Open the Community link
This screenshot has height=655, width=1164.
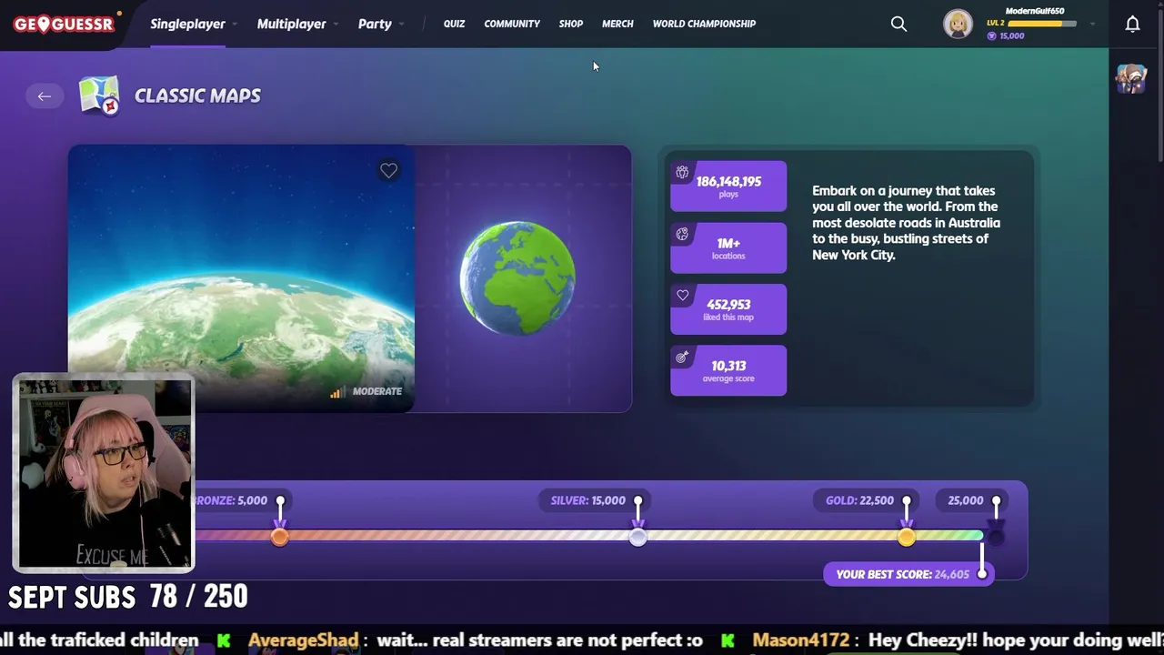click(512, 24)
